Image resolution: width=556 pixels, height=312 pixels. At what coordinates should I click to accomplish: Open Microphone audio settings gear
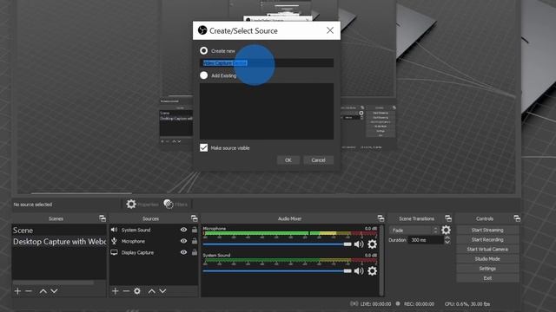point(372,244)
